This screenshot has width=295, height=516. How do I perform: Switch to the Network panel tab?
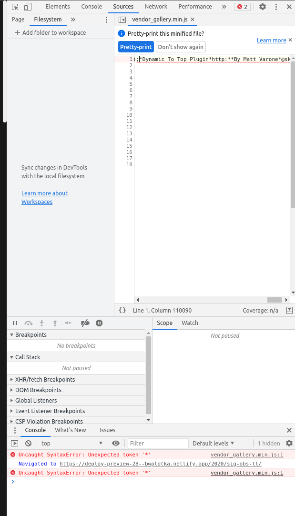point(156,7)
